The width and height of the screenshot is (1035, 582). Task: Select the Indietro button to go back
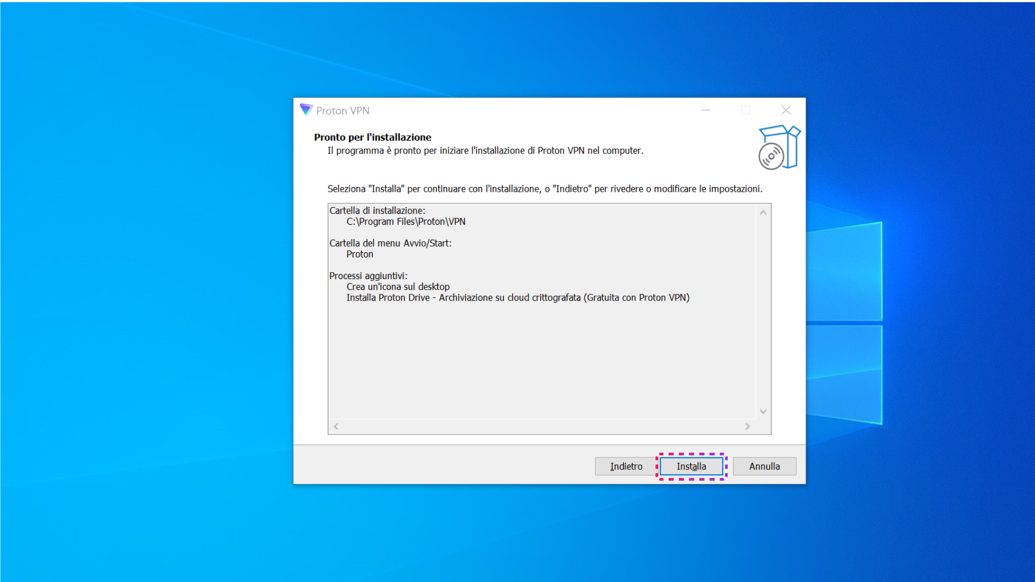626,466
